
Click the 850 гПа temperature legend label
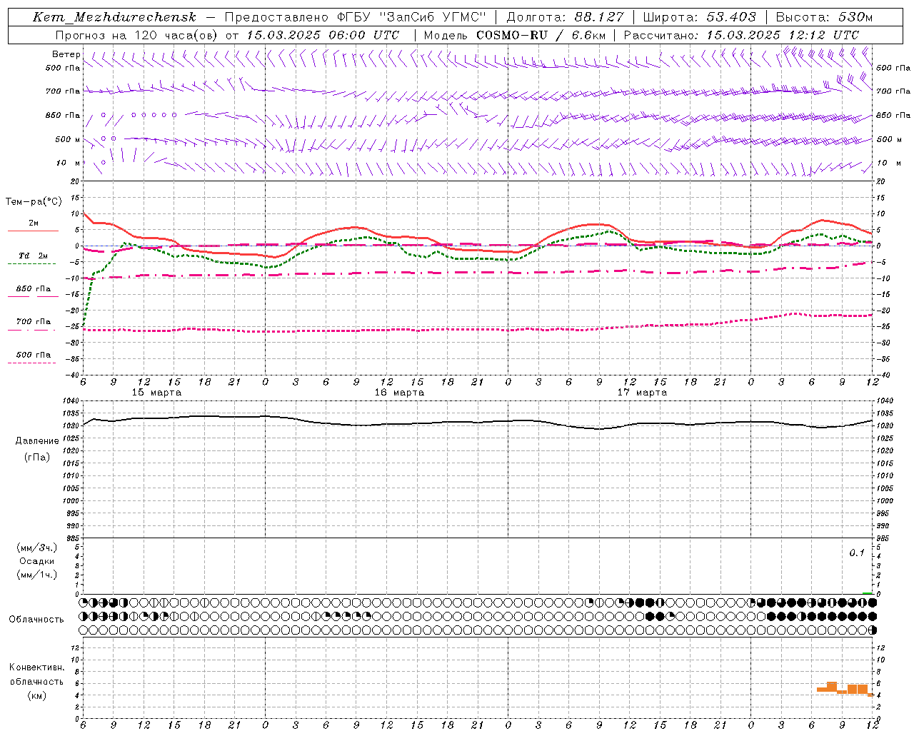coord(34,289)
